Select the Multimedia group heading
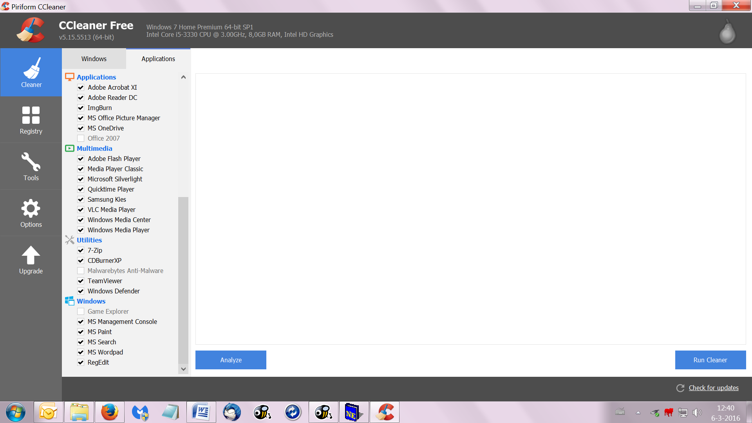Screen dimensions: 752x423 pos(94,148)
